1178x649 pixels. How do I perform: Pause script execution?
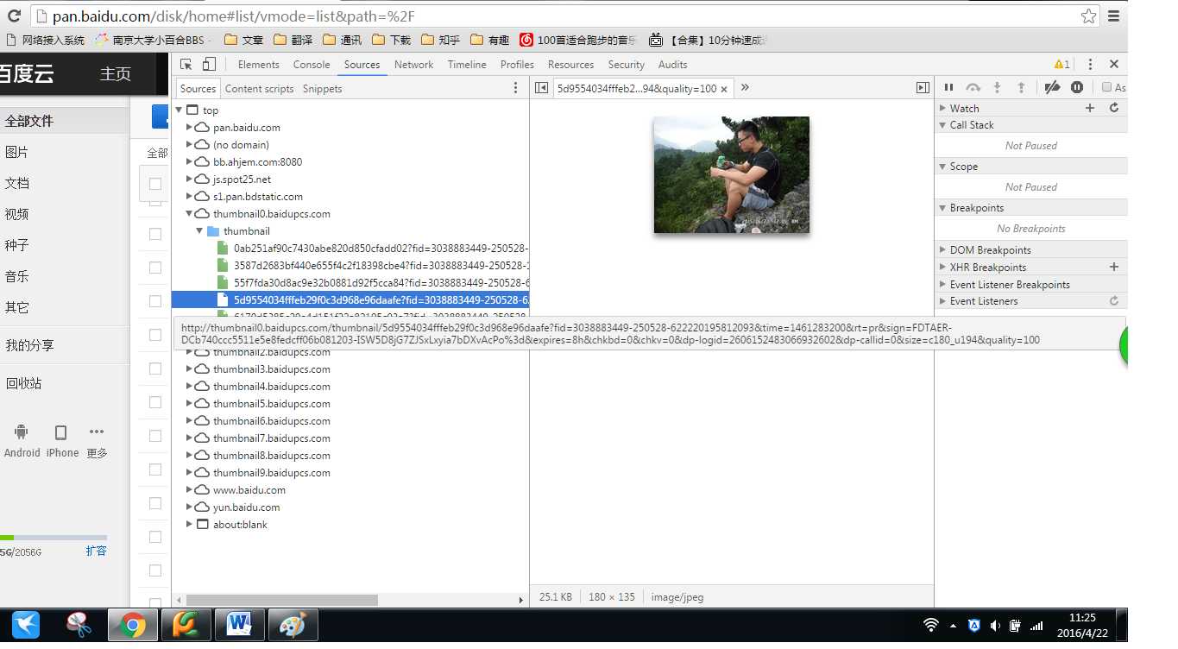point(948,87)
